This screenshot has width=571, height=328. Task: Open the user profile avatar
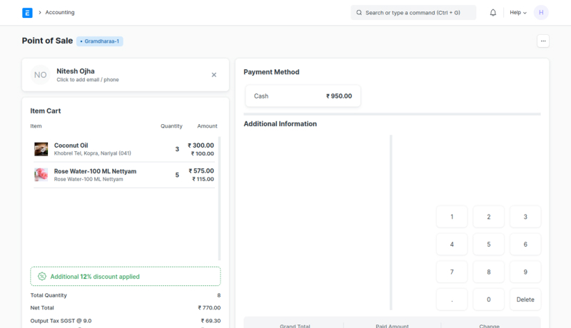(x=541, y=12)
